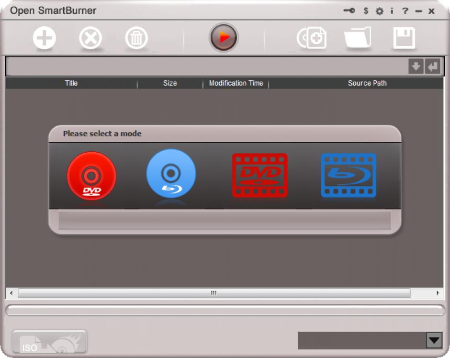Click the horizontal scrollbar right arrow
The height and width of the screenshot is (358, 450).
point(438,293)
